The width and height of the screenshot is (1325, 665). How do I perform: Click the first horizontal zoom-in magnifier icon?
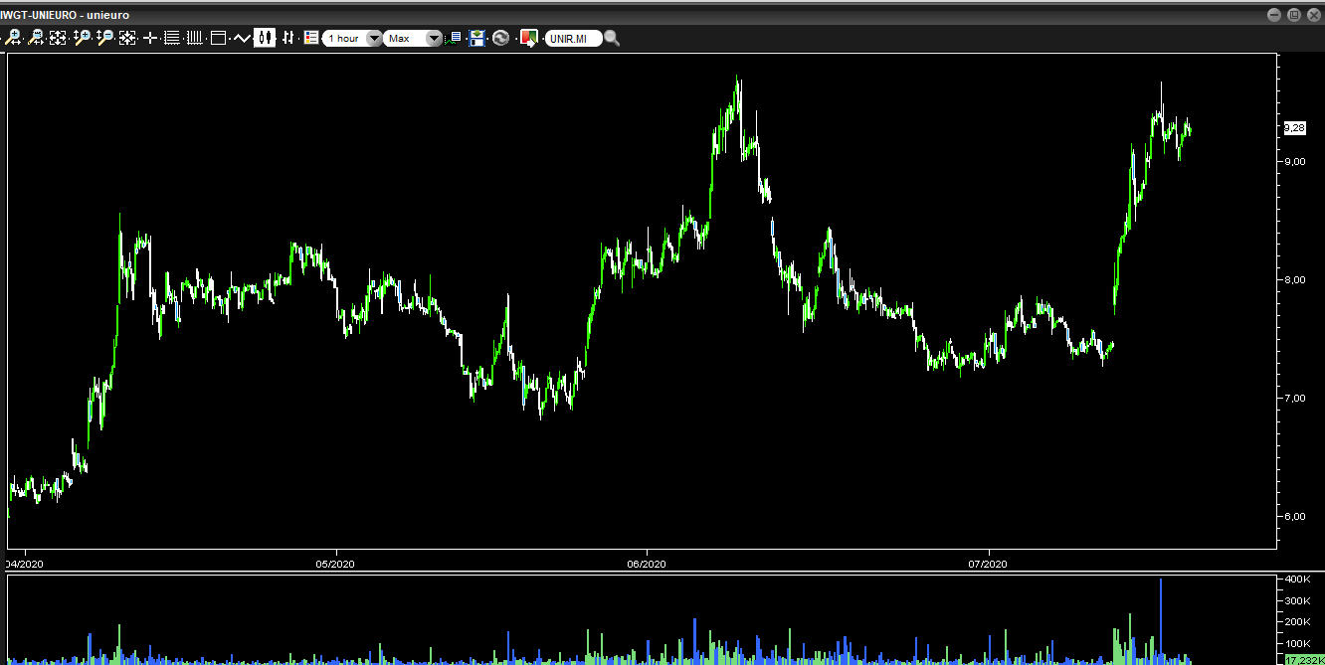click(x=13, y=38)
